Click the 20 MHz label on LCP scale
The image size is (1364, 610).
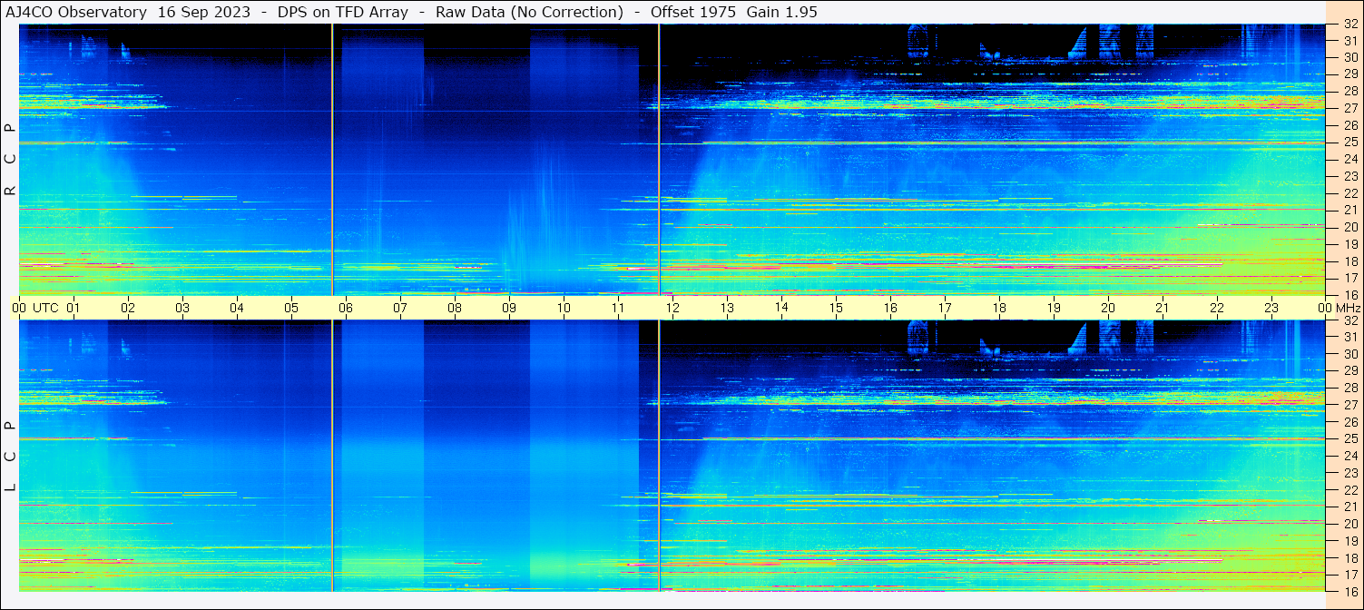pyautogui.click(x=1349, y=524)
